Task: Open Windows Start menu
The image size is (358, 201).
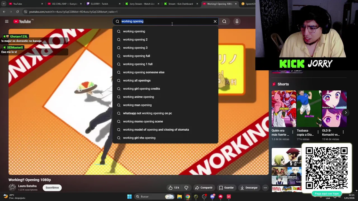Action: point(129,197)
